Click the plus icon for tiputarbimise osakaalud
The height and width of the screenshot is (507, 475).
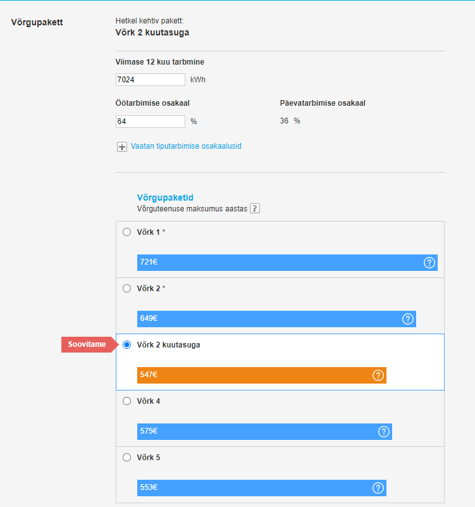tap(123, 147)
